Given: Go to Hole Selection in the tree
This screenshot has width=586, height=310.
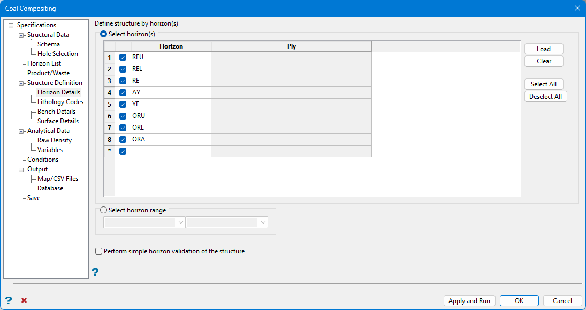Looking at the screenshot, I should coord(58,54).
